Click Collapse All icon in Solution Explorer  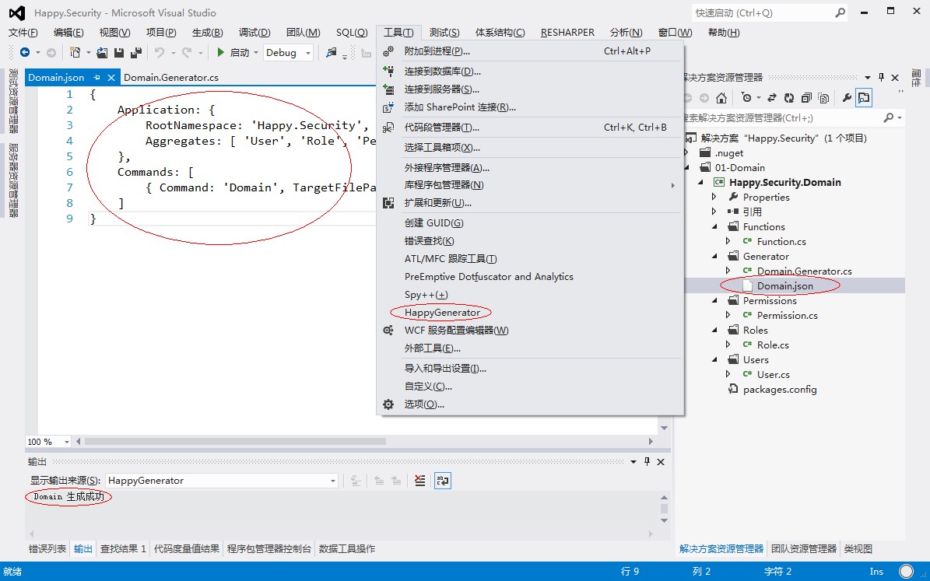coord(806,98)
